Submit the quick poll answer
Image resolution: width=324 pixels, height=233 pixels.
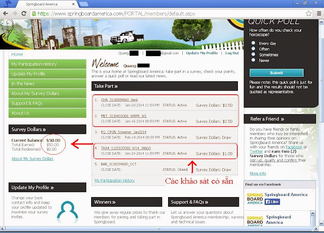point(276,73)
